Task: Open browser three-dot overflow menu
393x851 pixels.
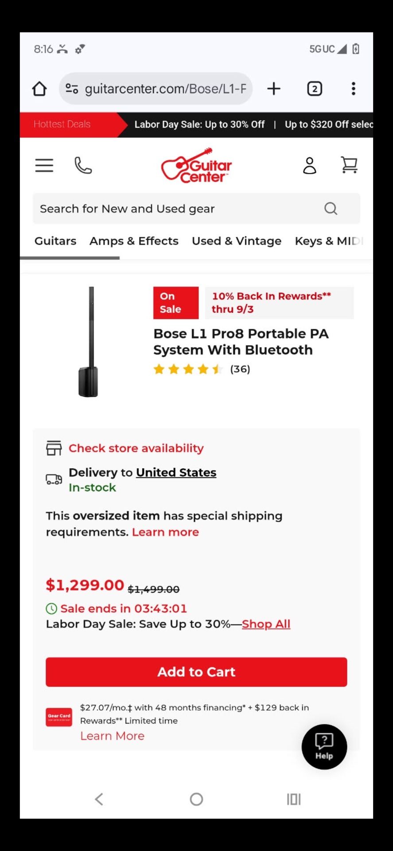Action: (353, 89)
